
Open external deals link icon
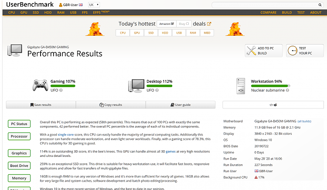point(209,24)
